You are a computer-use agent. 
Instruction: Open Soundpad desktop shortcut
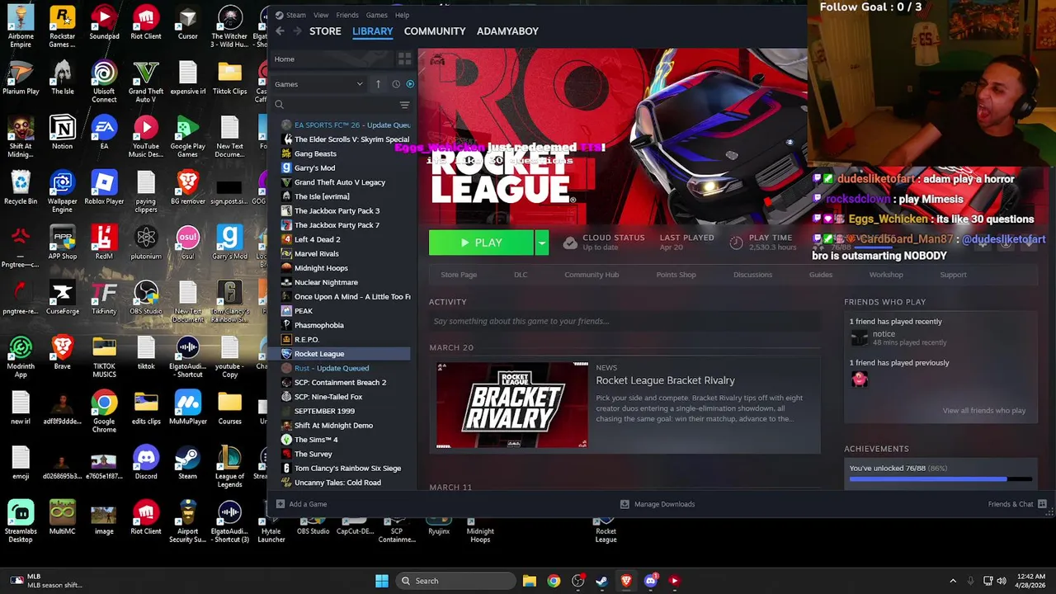coord(104,23)
